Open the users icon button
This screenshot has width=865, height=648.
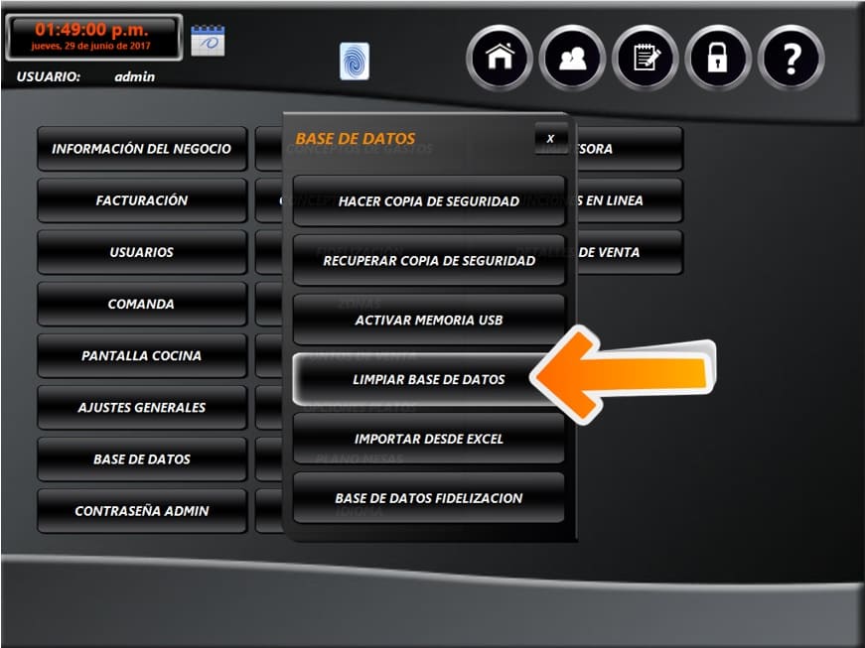[572, 58]
